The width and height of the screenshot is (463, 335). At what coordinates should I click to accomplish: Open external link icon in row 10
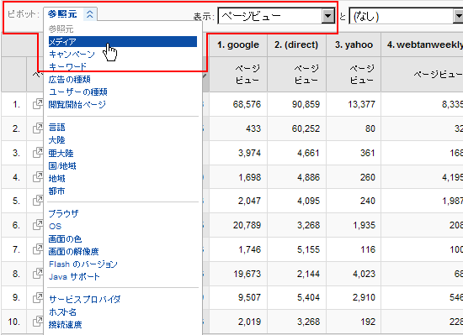pyautogui.click(x=38, y=322)
